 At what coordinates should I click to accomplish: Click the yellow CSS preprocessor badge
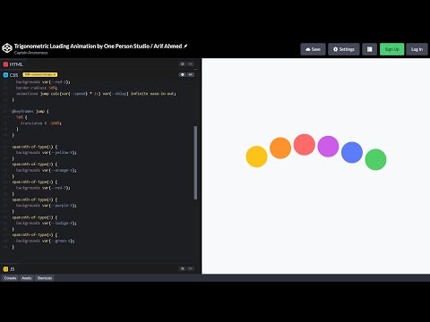pyautogui.click(x=40, y=74)
